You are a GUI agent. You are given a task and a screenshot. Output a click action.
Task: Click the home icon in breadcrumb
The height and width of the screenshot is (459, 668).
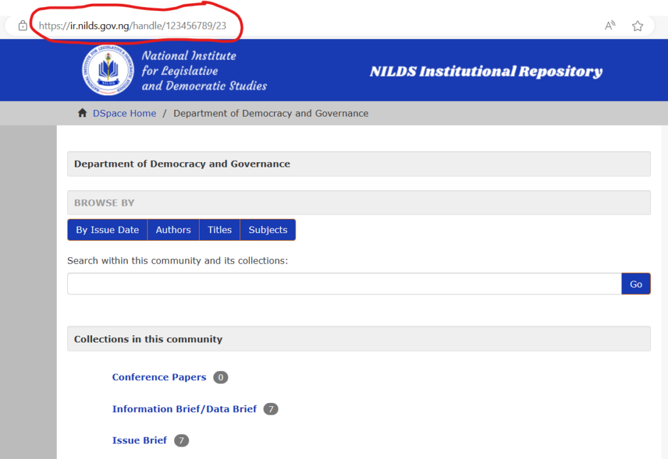82,113
